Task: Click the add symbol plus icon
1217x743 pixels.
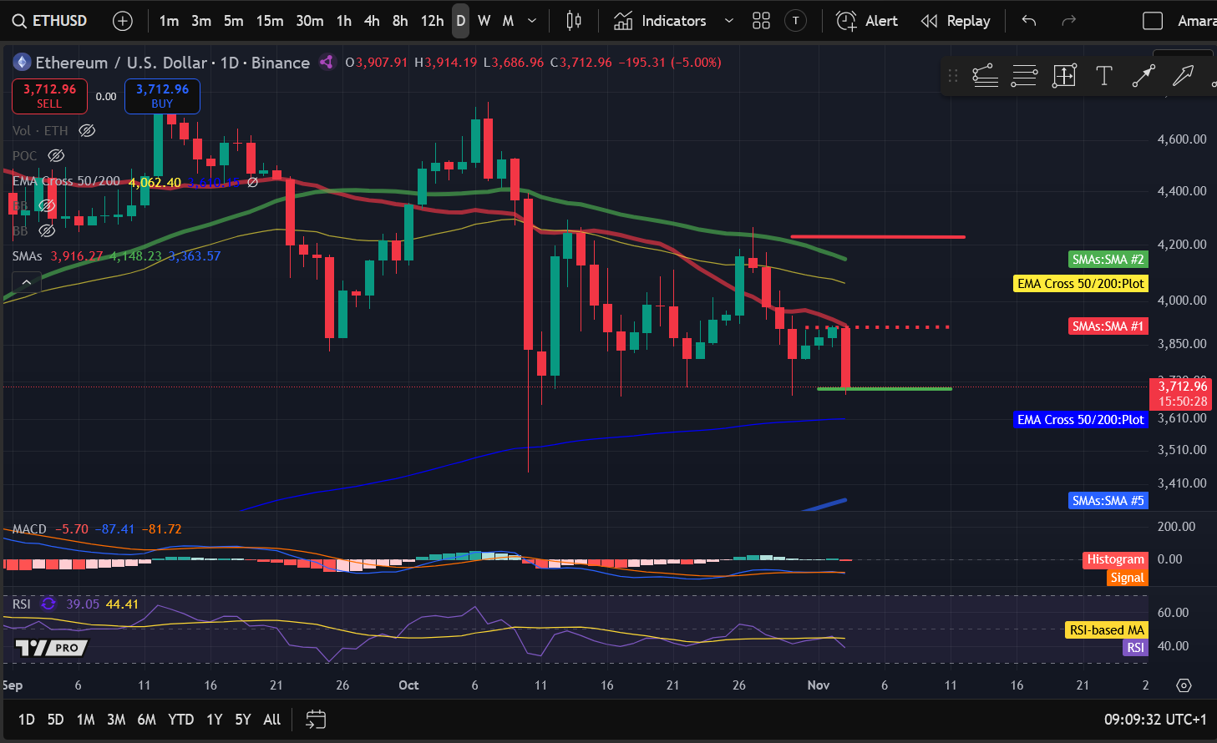Action: tap(123, 21)
